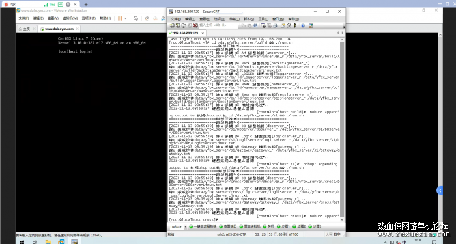This screenshot has width=456, height=244.
Task: Click the localhost login prompt in VMware console
Action: click(76, 51)
